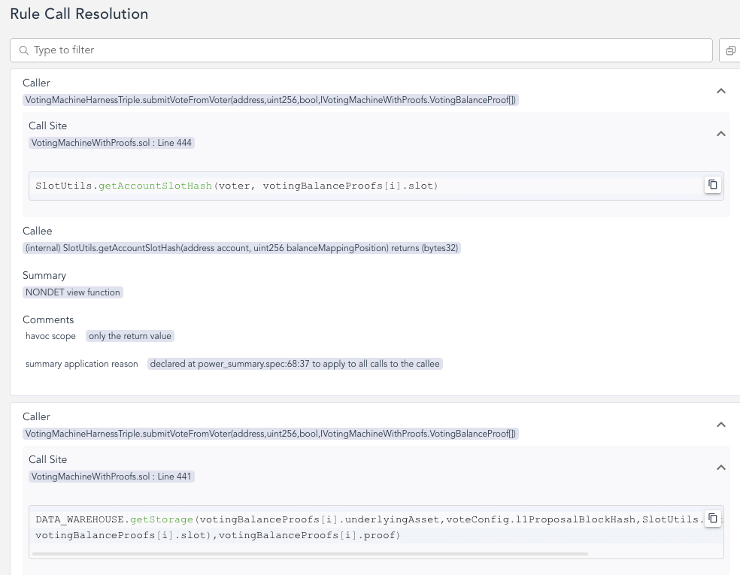
Task: Click the copy icon for the getAccountSlotHash call
Action: point(712,185)
